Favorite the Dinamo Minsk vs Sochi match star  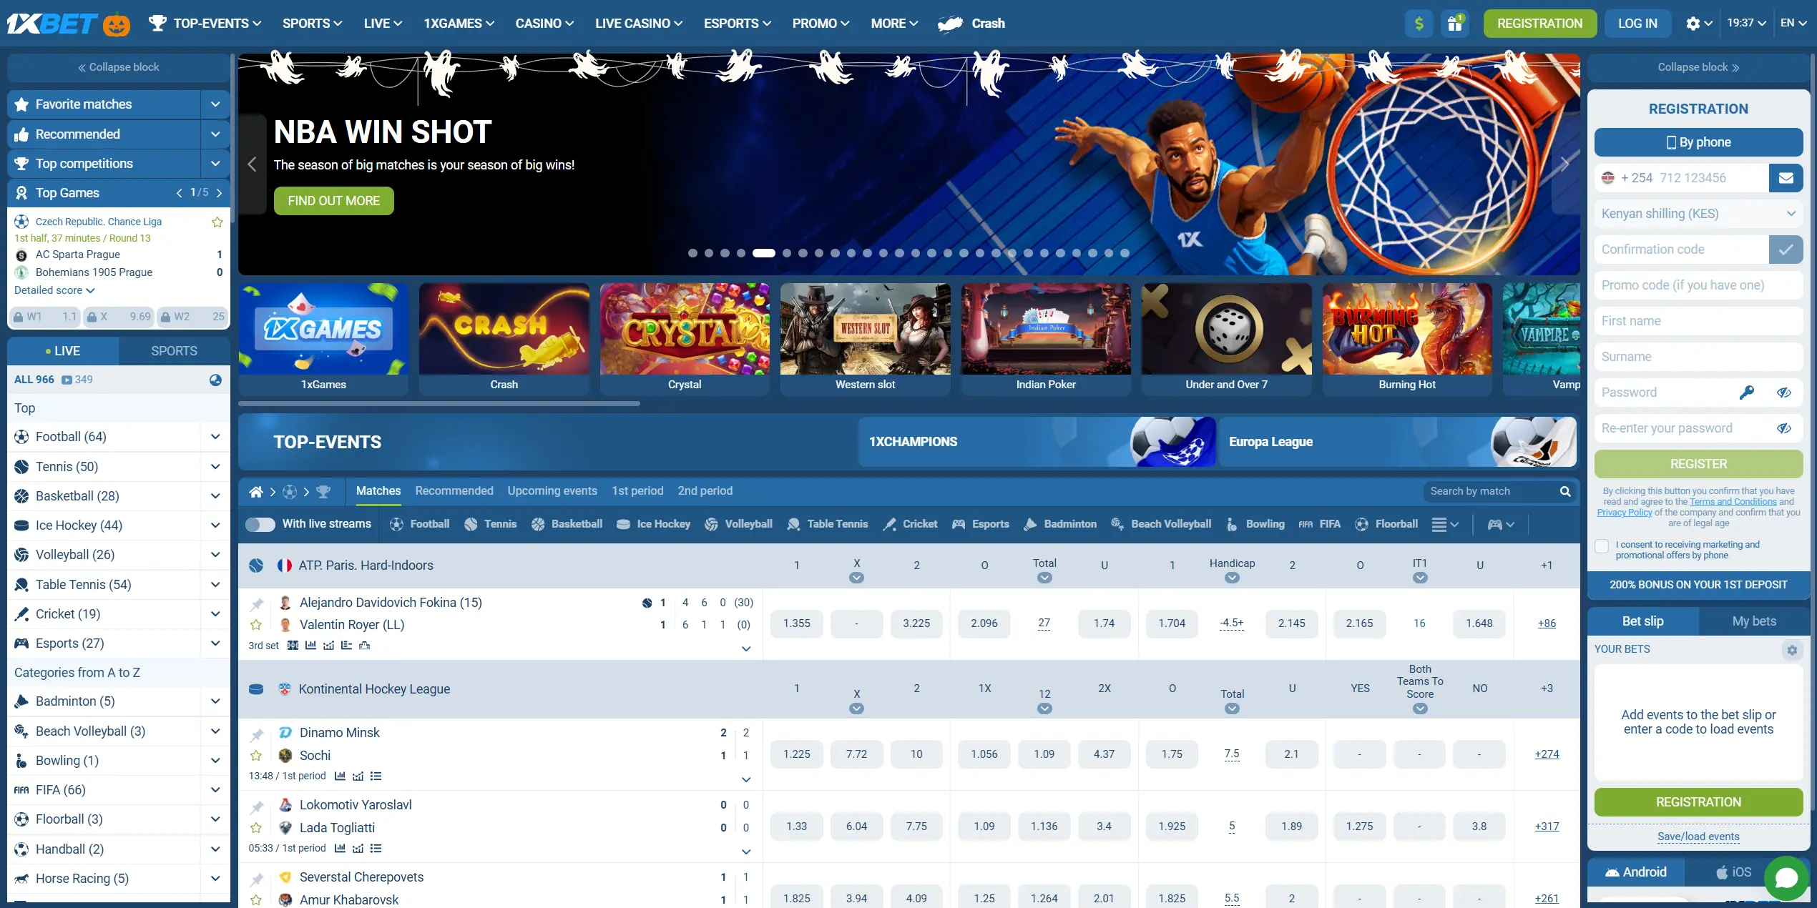click(x=255, y=755)
